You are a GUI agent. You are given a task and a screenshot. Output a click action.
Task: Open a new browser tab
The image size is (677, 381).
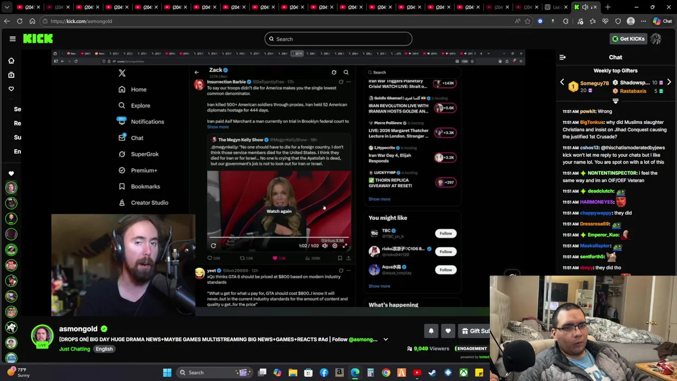coord(608,7)
